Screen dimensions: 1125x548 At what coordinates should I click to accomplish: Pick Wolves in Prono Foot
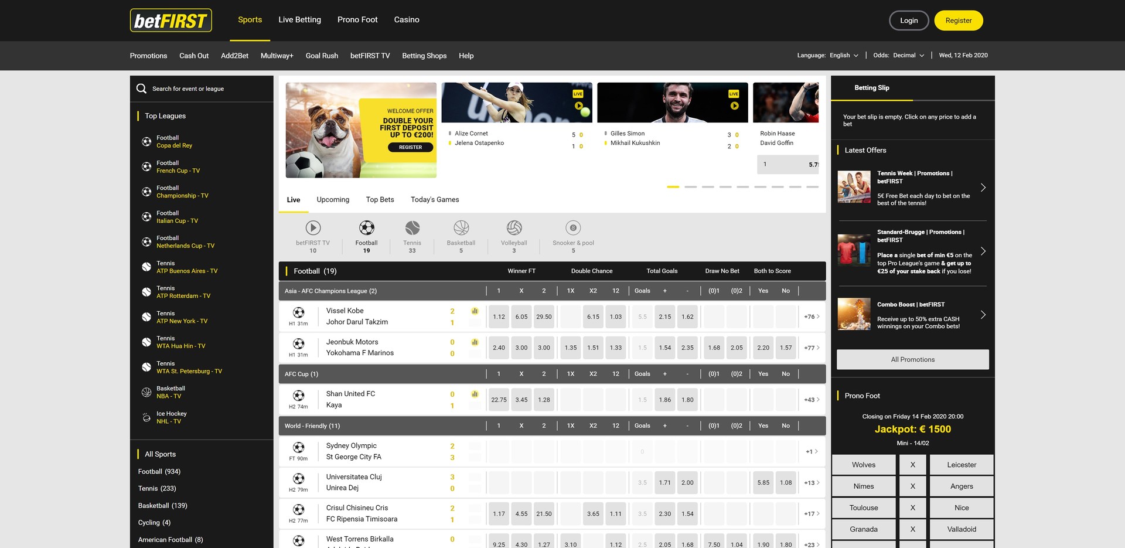pos(864,465)
